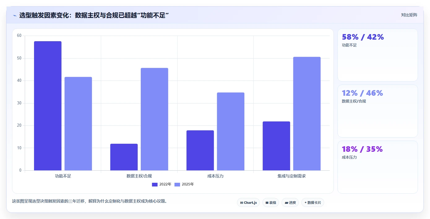
Task: Click the y-axis value 30
Action: [19, 103]
